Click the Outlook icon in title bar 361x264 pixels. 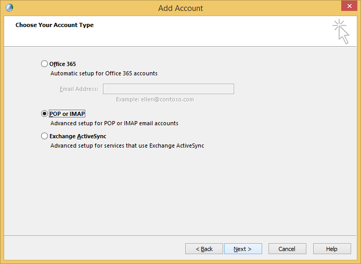(x=9, y=8)
